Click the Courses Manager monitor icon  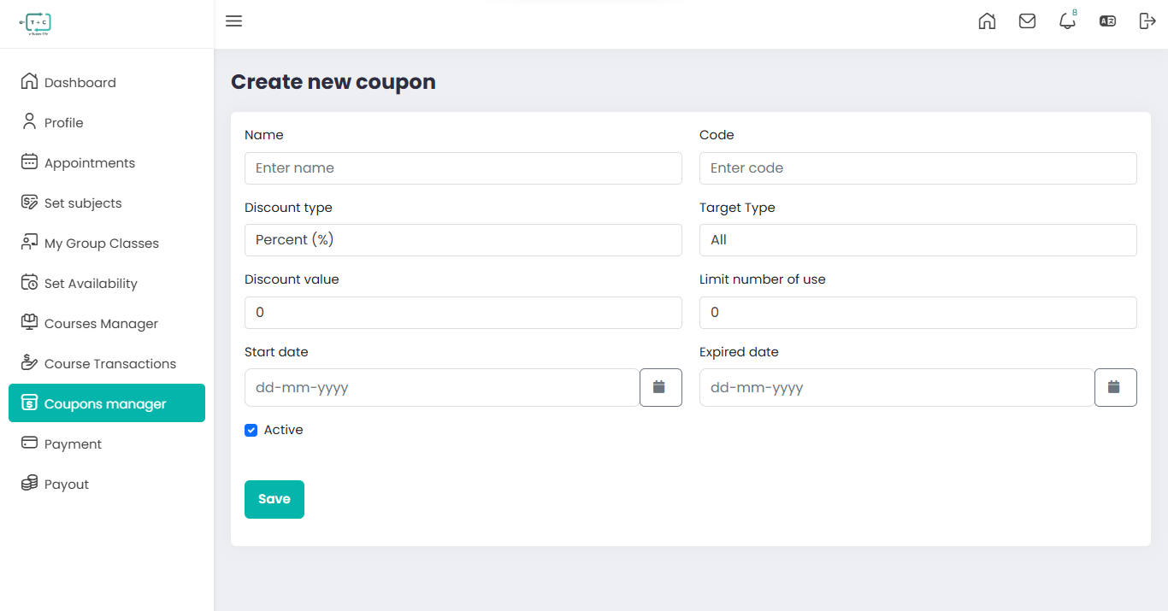click(29, 322)
